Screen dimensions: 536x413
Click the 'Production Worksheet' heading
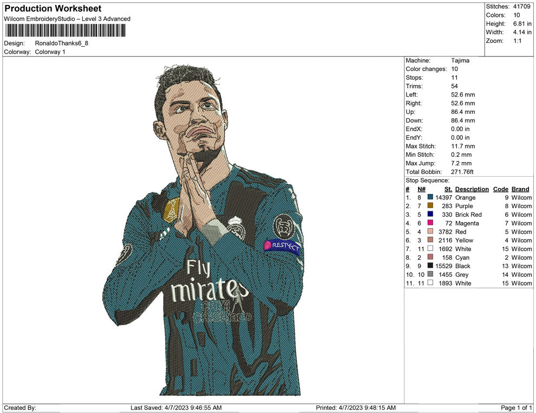pyautogui.click(x=53, y=9)
